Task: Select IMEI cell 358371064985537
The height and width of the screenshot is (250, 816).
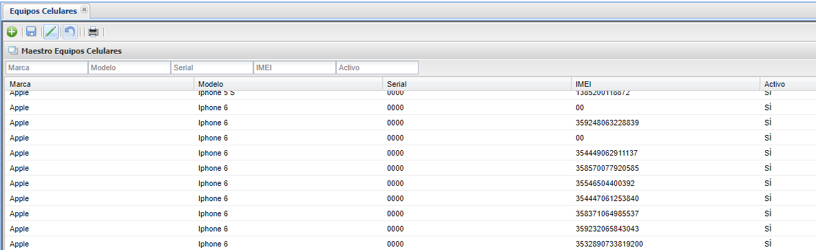Action: (x=607, y=213)
